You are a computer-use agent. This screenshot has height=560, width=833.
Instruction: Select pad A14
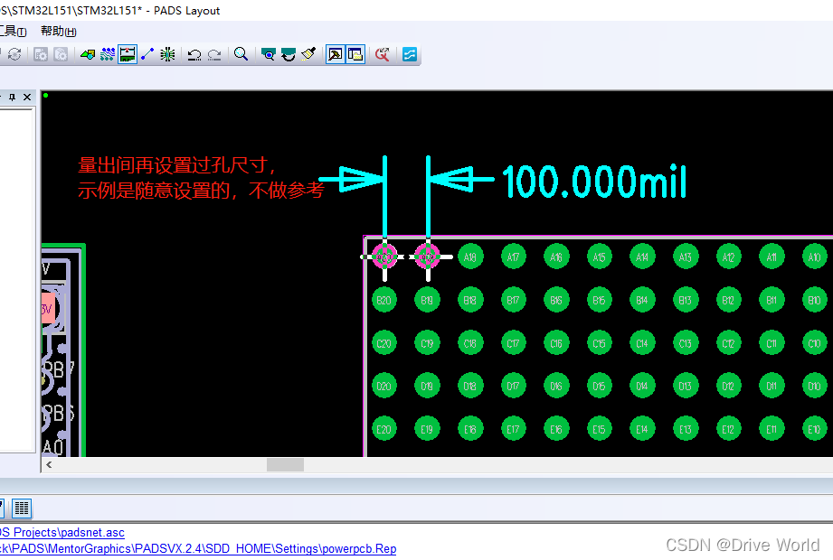642,257
